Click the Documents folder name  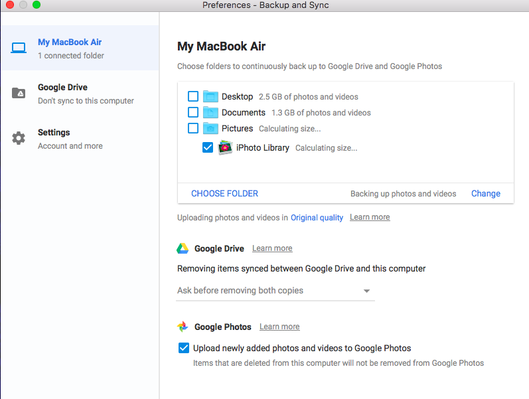pyautogui.click(x=244, y=112)
